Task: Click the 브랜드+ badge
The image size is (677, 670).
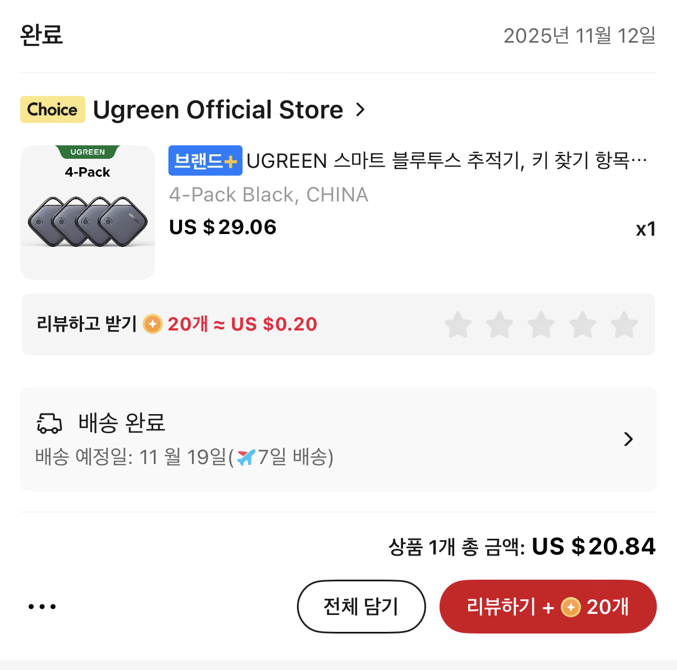Action: click(x=205, y=161)
